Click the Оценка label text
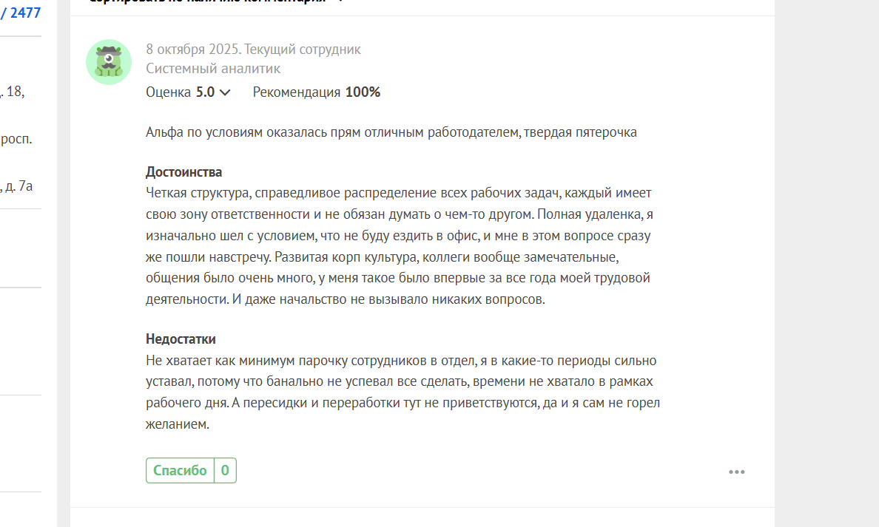The height and width of the screenshot is (527, 879). point(169,92)
